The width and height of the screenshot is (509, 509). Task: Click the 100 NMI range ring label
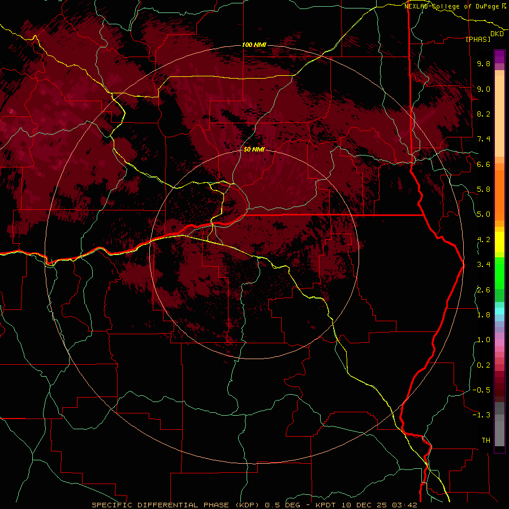point(254,45)
